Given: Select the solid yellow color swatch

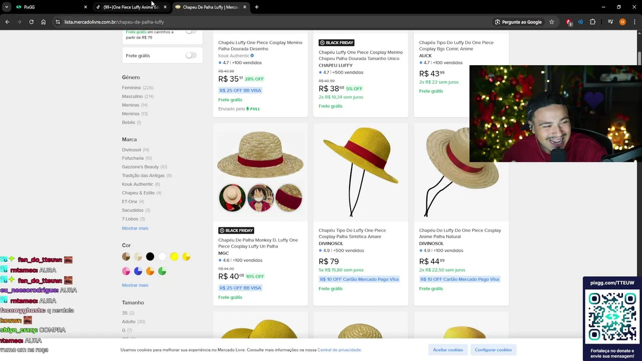Looking at the screenshot, I should click(x=174, y=257).
